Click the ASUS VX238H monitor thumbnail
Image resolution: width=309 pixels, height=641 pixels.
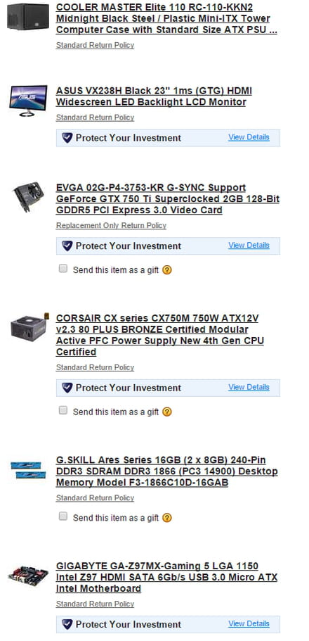click(28, 101)
